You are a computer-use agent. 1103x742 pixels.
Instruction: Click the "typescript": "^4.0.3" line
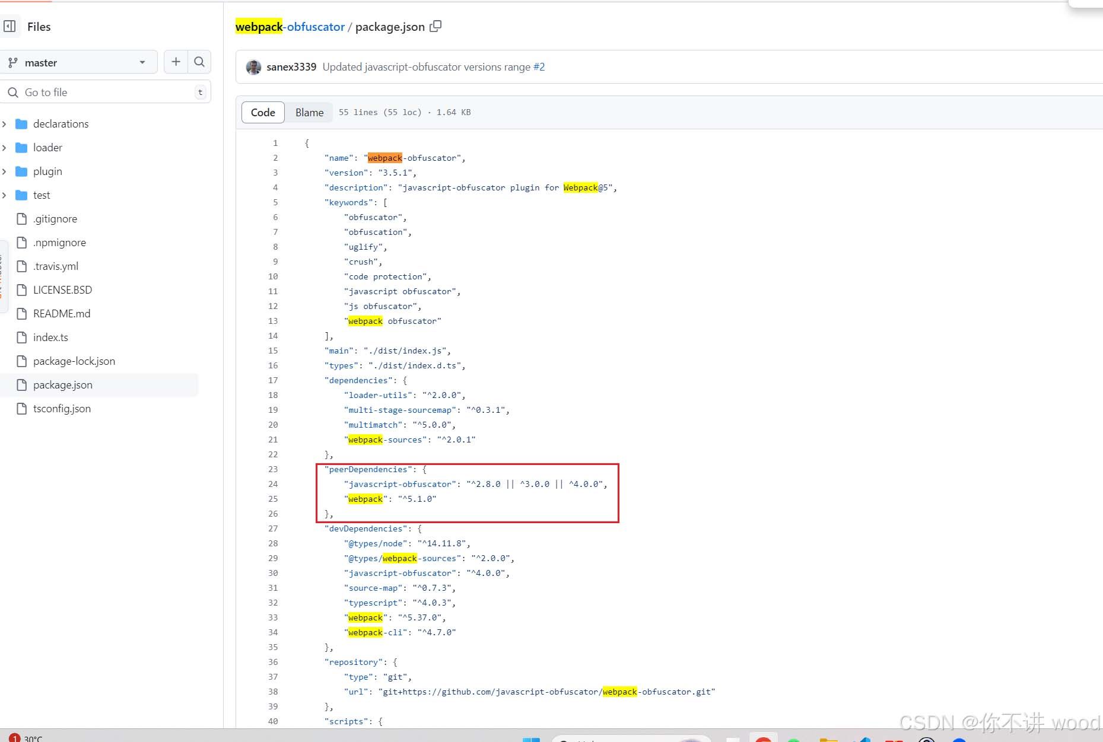[x=400, y=603]
